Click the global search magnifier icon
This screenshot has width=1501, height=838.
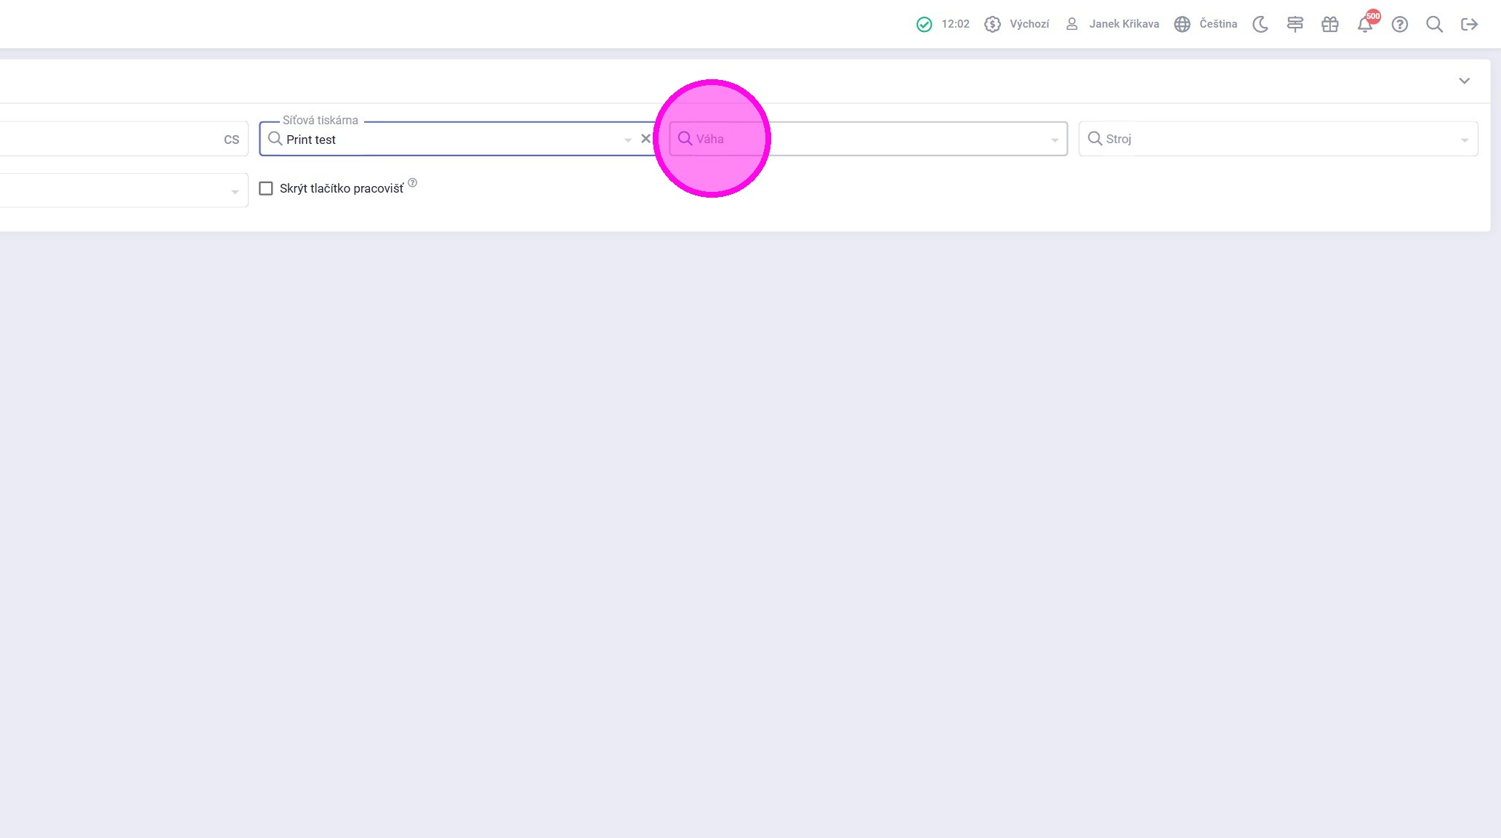tap(1433, 25)
